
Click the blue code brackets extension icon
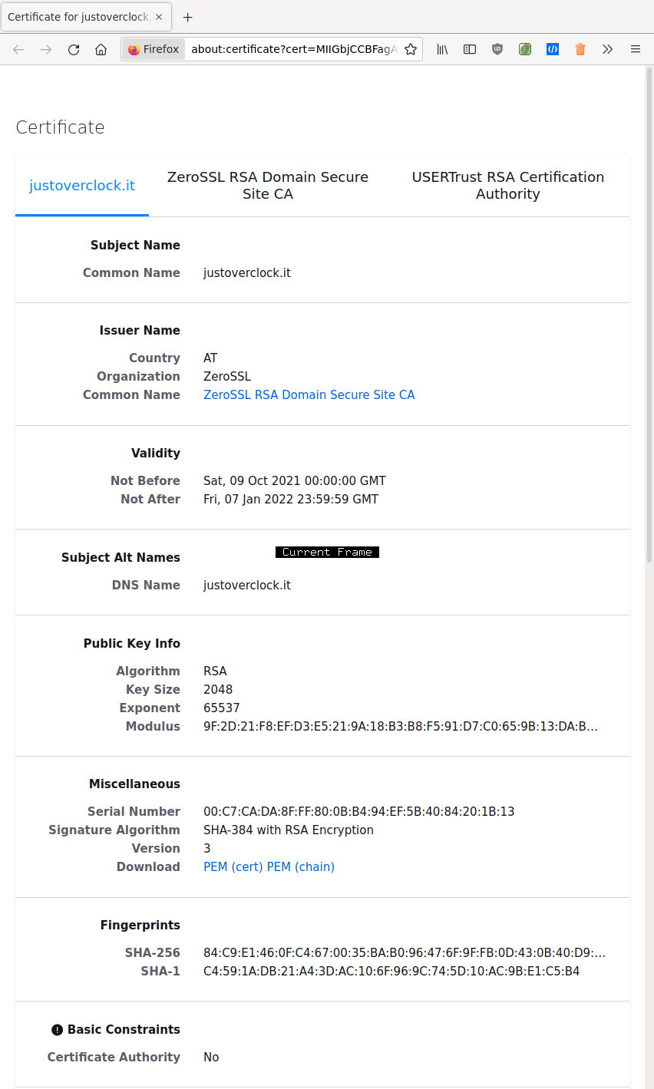point(553,49)
